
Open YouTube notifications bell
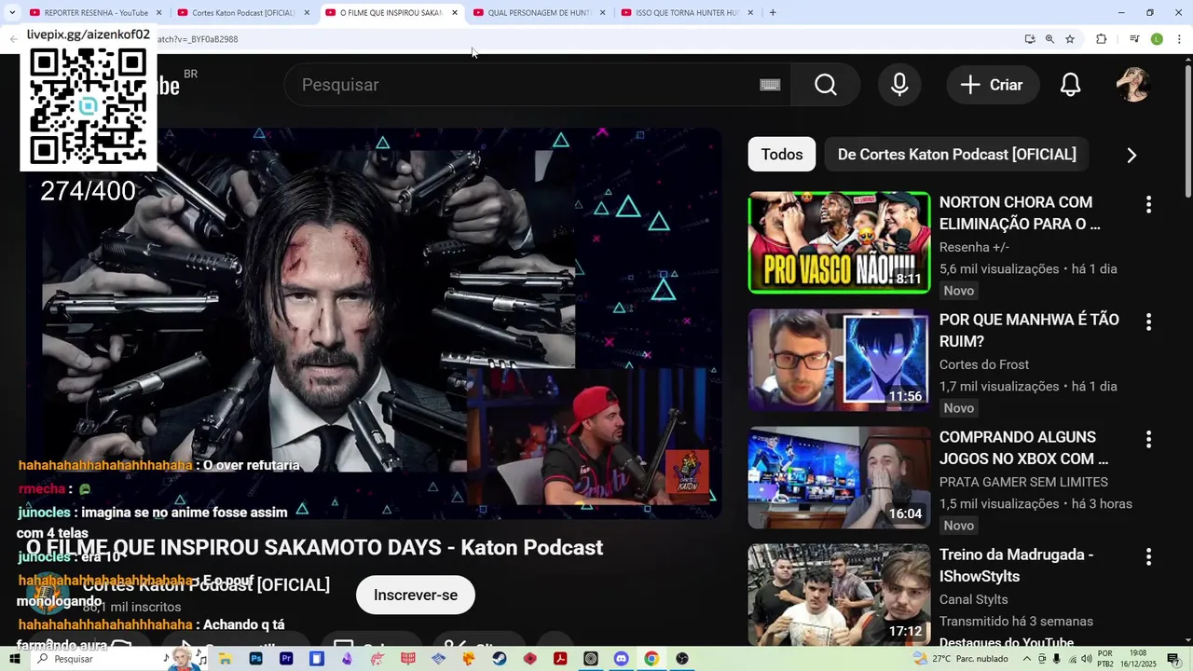[x=1070, y=85]
